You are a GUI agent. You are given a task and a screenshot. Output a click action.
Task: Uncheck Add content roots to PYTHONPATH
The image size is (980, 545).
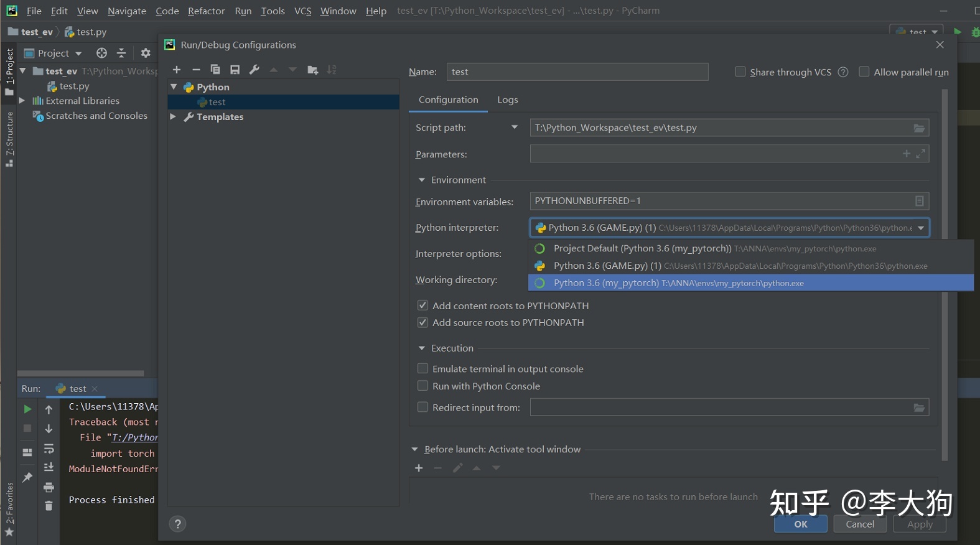(x=422, y=305)
